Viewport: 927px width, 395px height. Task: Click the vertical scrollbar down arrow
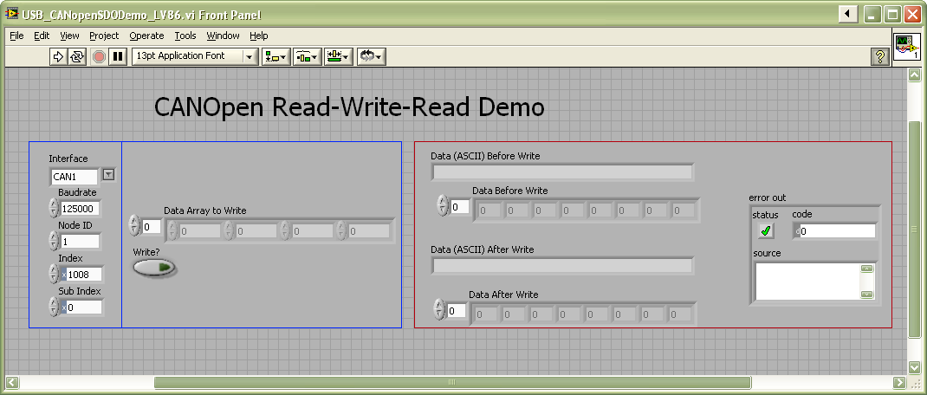(914, 366)
